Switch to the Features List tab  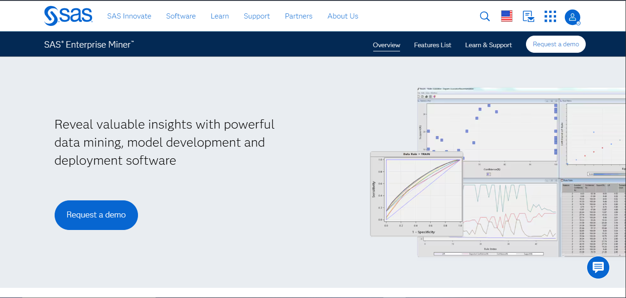click(432, 45)
